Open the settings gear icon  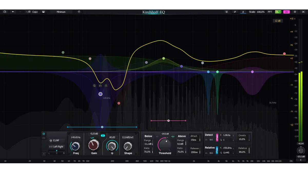295,12
